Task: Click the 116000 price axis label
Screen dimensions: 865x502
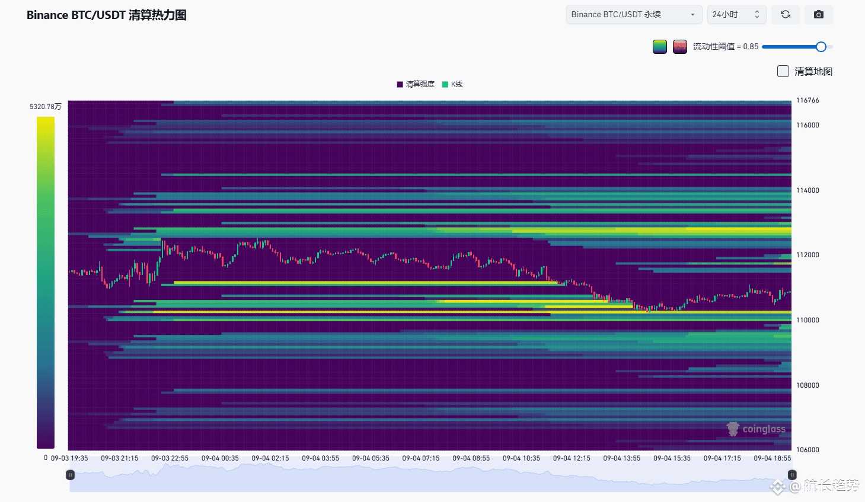Action: 807,125
